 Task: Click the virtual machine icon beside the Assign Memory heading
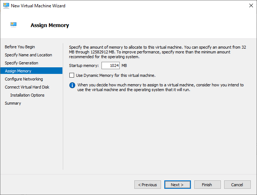pos(14,25)
